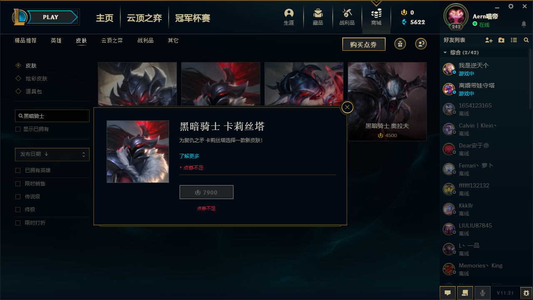The width and height of the screenshot is (533, 300).
Task: Open chat bubble icon at bottom
Action: point(448,293)
